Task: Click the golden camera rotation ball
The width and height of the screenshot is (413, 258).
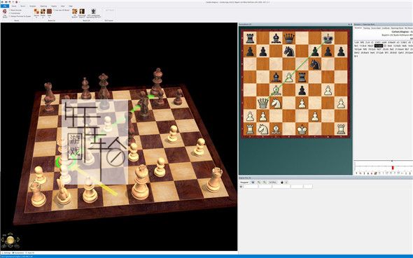Action: [x=10, y=240]
